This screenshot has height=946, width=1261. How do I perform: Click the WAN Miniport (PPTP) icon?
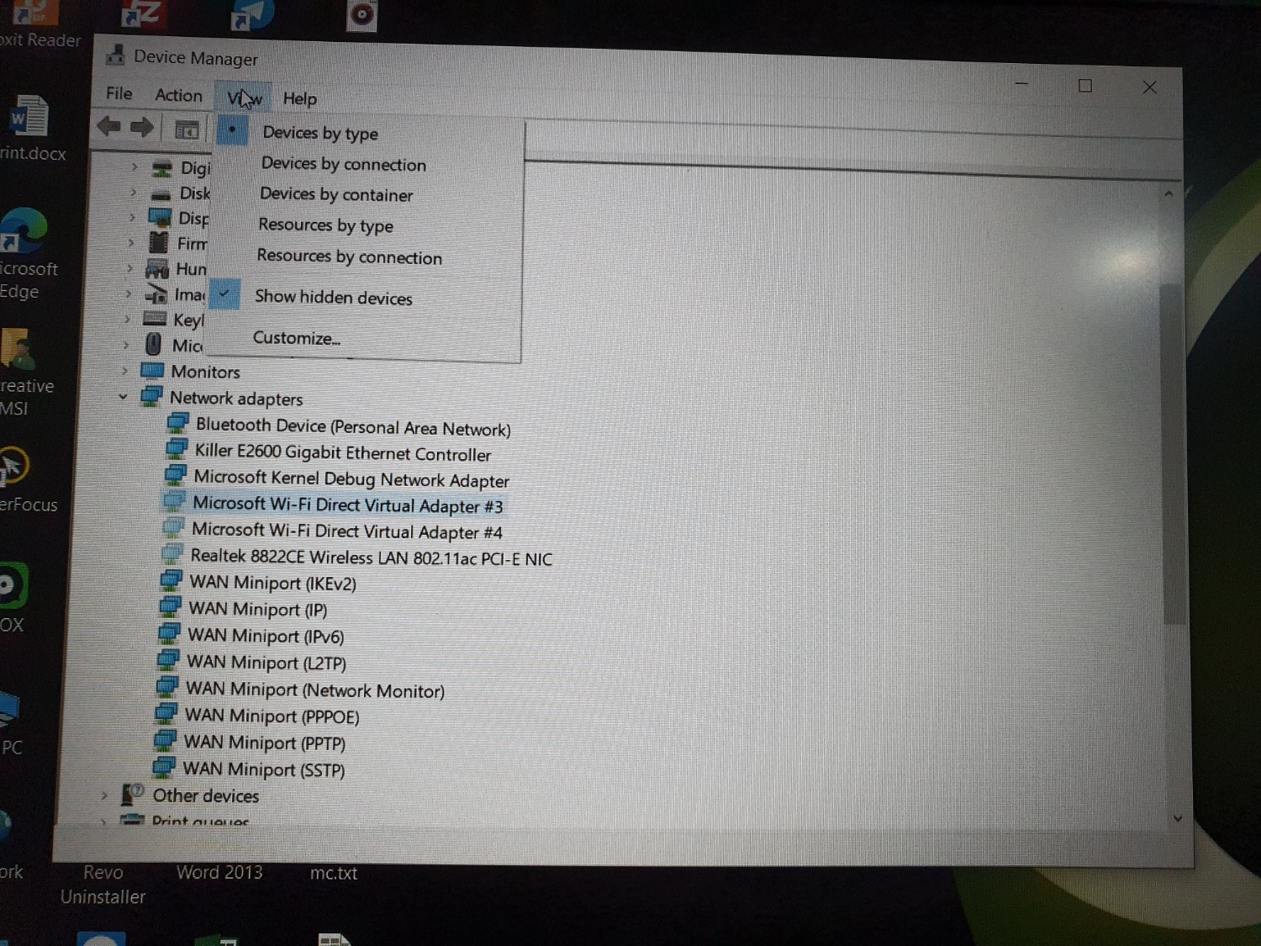tap(166, 740)
